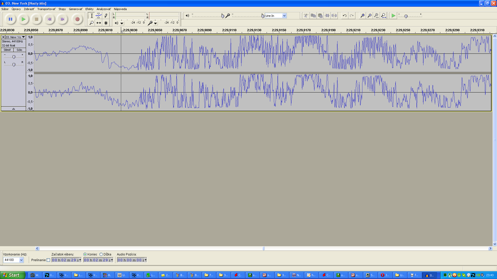This screenshot has width=497, height=279.
Task: Select the Envelope tool
Action: pyautogui.click(x=99, y=15)
